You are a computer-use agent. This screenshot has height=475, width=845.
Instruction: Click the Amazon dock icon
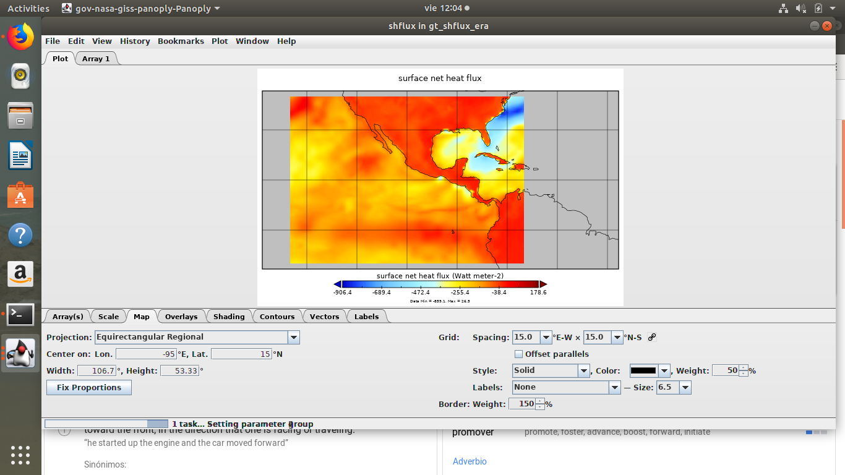pyautogui.click(x=20, y=274)
